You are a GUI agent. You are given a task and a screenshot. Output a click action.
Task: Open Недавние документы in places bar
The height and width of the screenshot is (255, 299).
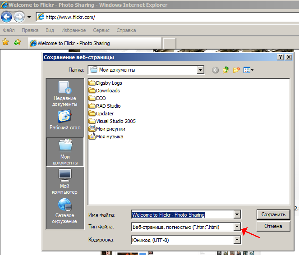pyautogui.click(x=65, y=94)
